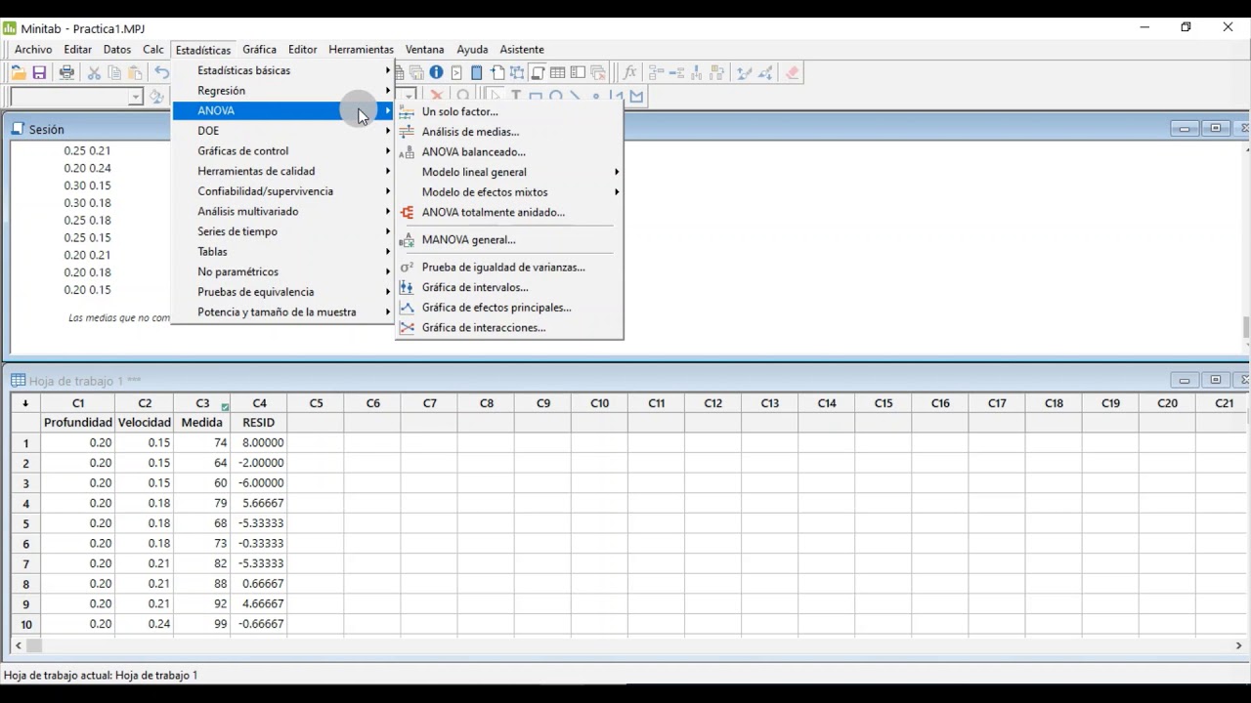Screen dimensions: 1251x703
Task: Click the worksheet grid toolbar icon
Action: coord(557,72)
